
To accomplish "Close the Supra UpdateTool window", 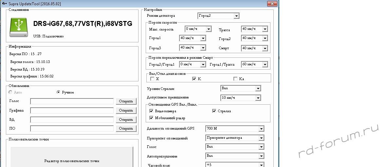I will [x=272, y=4].
